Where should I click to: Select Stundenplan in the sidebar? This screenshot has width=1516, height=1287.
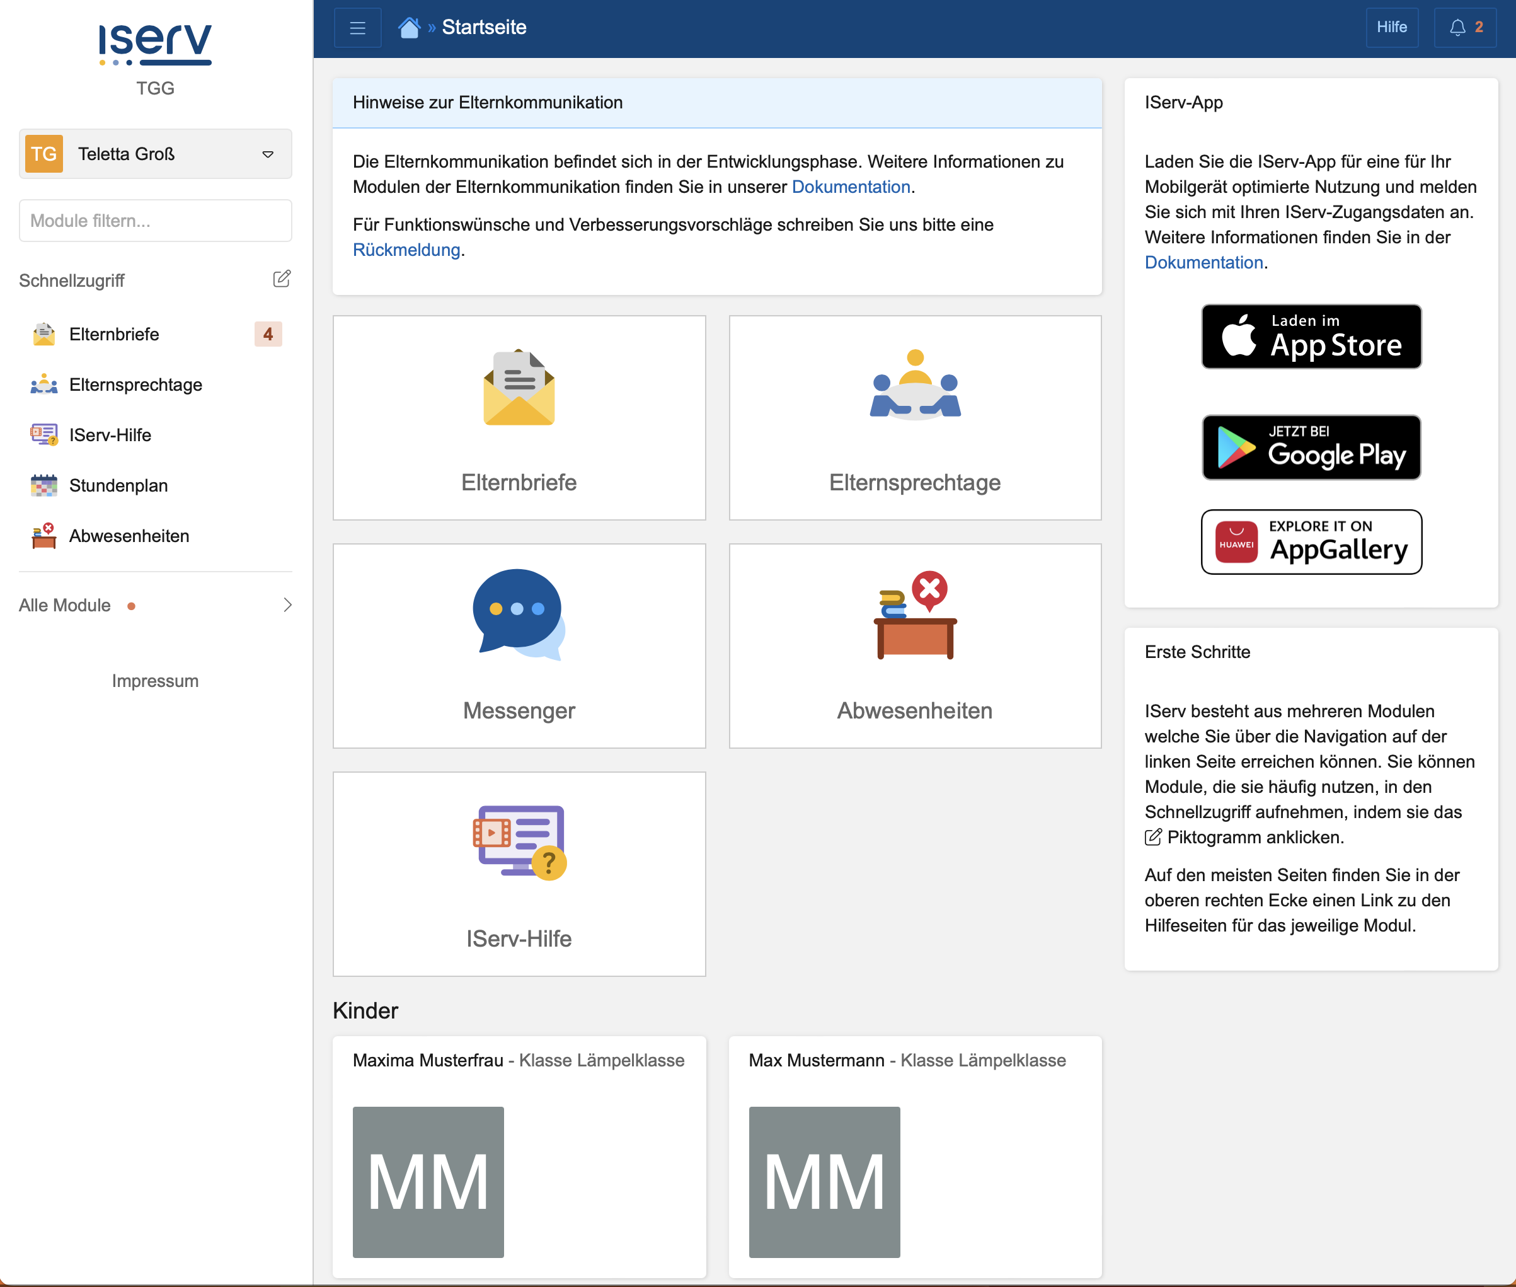118,485
